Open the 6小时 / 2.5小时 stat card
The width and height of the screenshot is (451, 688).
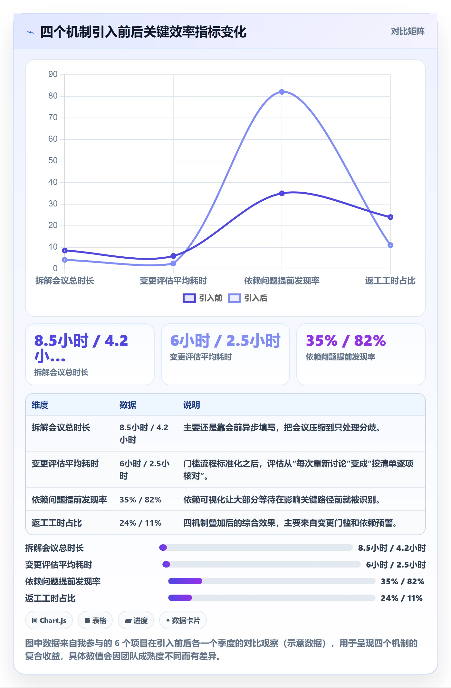225,354
